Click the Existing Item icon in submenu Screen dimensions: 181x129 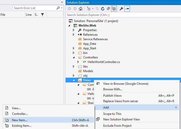coord(7,125)
